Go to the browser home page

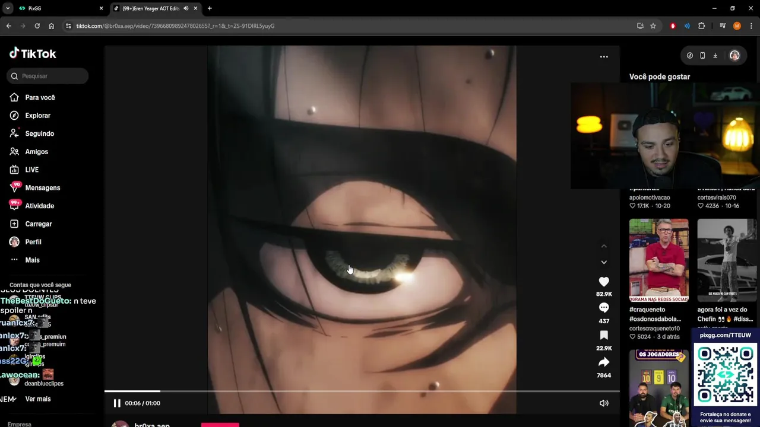click(x=51, y=26)
